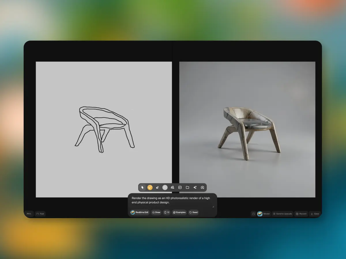Click the clipboard icon near Model
Image resolution: width=346 pixels, height=259 pixels.
coord(253,214)
